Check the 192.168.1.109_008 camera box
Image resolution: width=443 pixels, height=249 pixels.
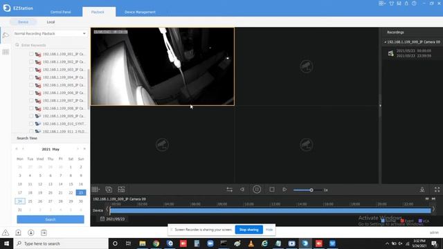31,109
